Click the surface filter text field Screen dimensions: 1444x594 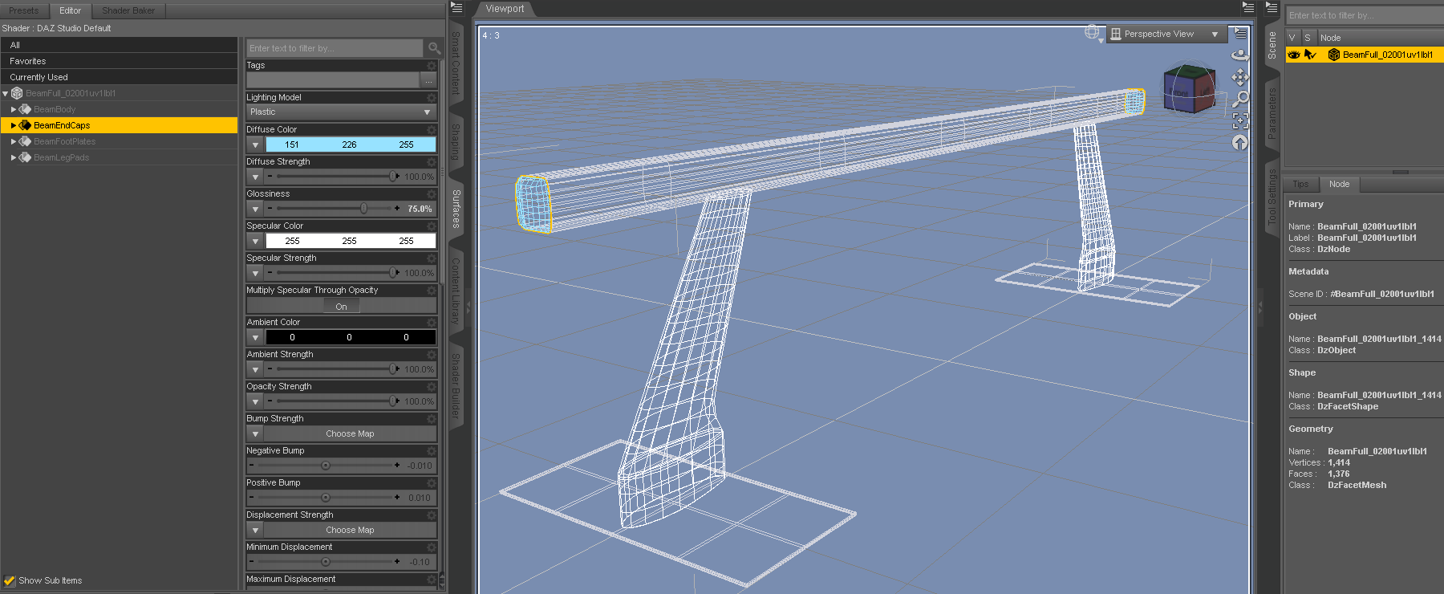pyautogui.click(x=335, y=48)
